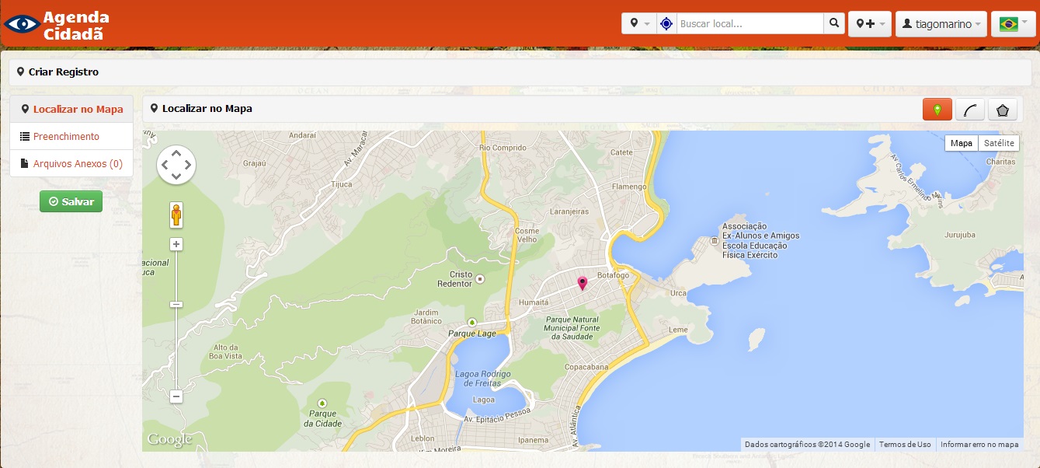Open the Preenchimento tab
This screenshot has height=468, width=1040.
point(66,137)
